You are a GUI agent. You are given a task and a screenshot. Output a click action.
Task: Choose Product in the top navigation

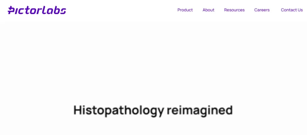[185, 10]
